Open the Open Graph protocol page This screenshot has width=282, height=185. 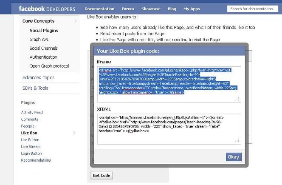click(49, 66)
